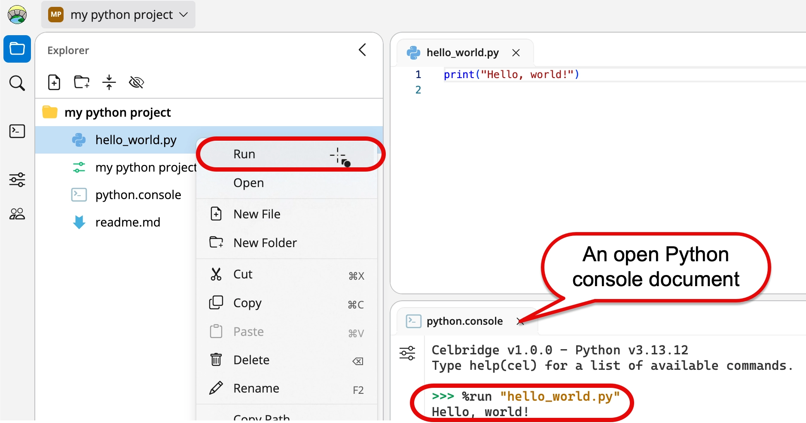Screen dimensions: 806x423
Task: Select the 'my python project' root folder
Action: 209,112
